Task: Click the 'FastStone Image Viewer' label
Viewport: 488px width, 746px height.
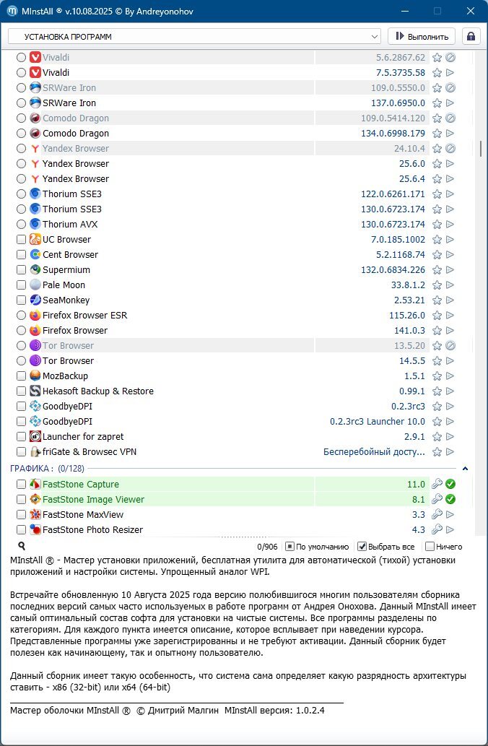Action: (x=93, y=499)
